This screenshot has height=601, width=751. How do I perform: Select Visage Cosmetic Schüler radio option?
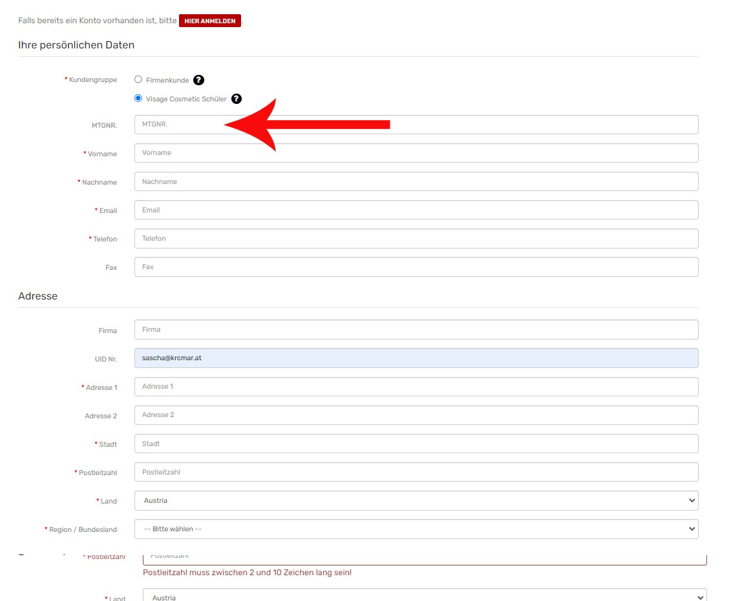point(138,99)
